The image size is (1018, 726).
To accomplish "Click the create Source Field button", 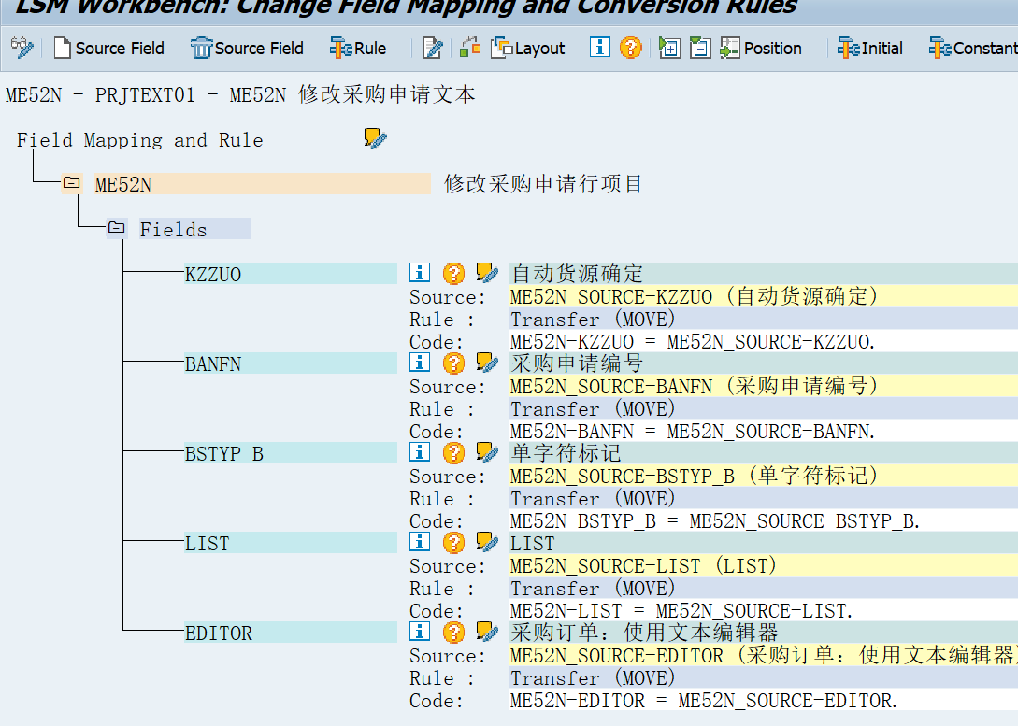I will (109, 48).
